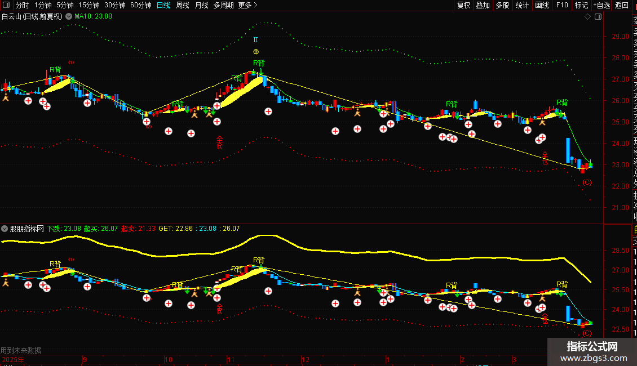Image resolution: width=637 pixels, height=366 pixels.
Task: Click the 复权 button
Action: pos(463,5)
